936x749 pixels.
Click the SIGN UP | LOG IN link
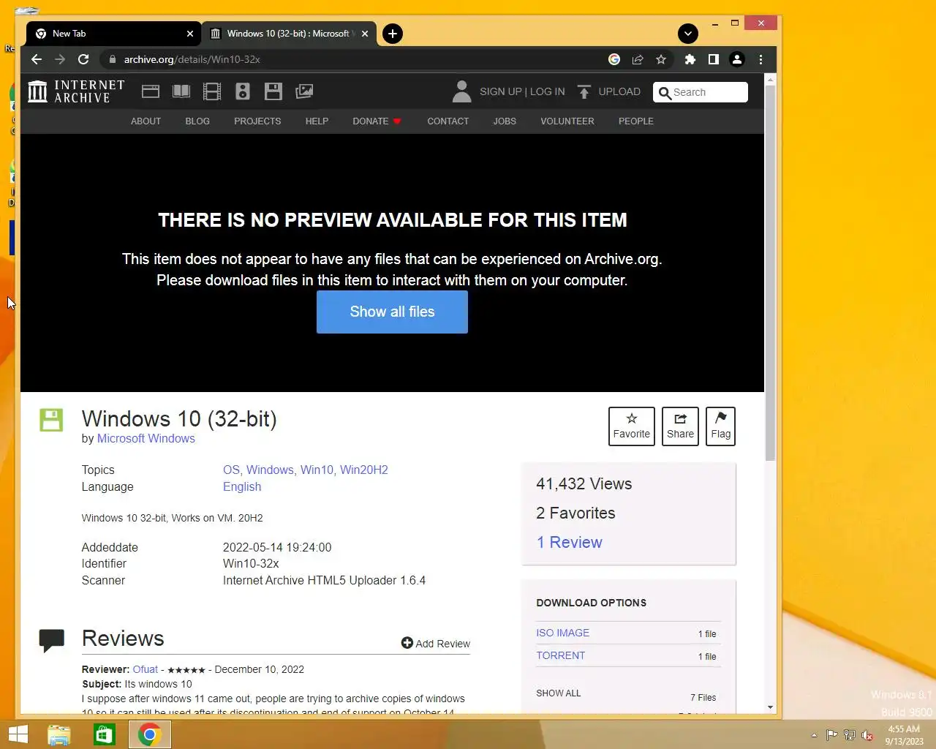[x=522, y=91]
